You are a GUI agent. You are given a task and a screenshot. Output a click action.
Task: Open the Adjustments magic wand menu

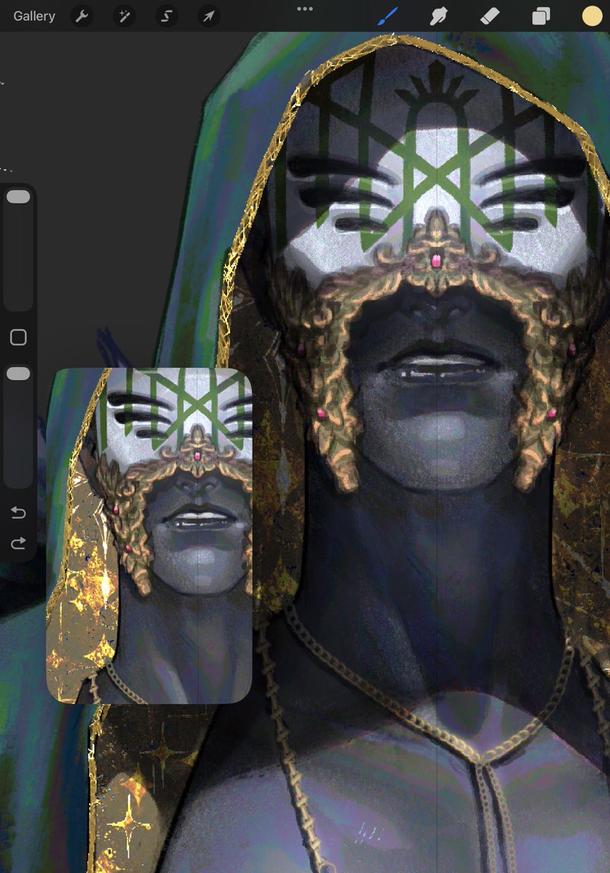pyautogui.click(x=124, y=16)
